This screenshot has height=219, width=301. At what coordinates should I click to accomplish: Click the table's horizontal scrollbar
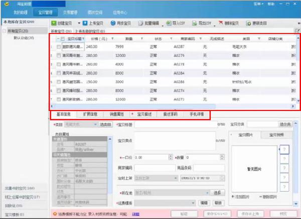click(150, 106)
